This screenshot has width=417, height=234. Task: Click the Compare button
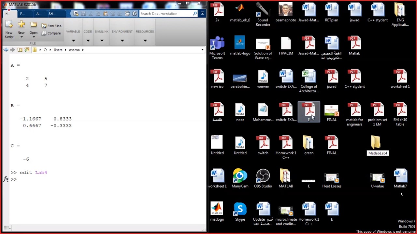pos(51,33)
